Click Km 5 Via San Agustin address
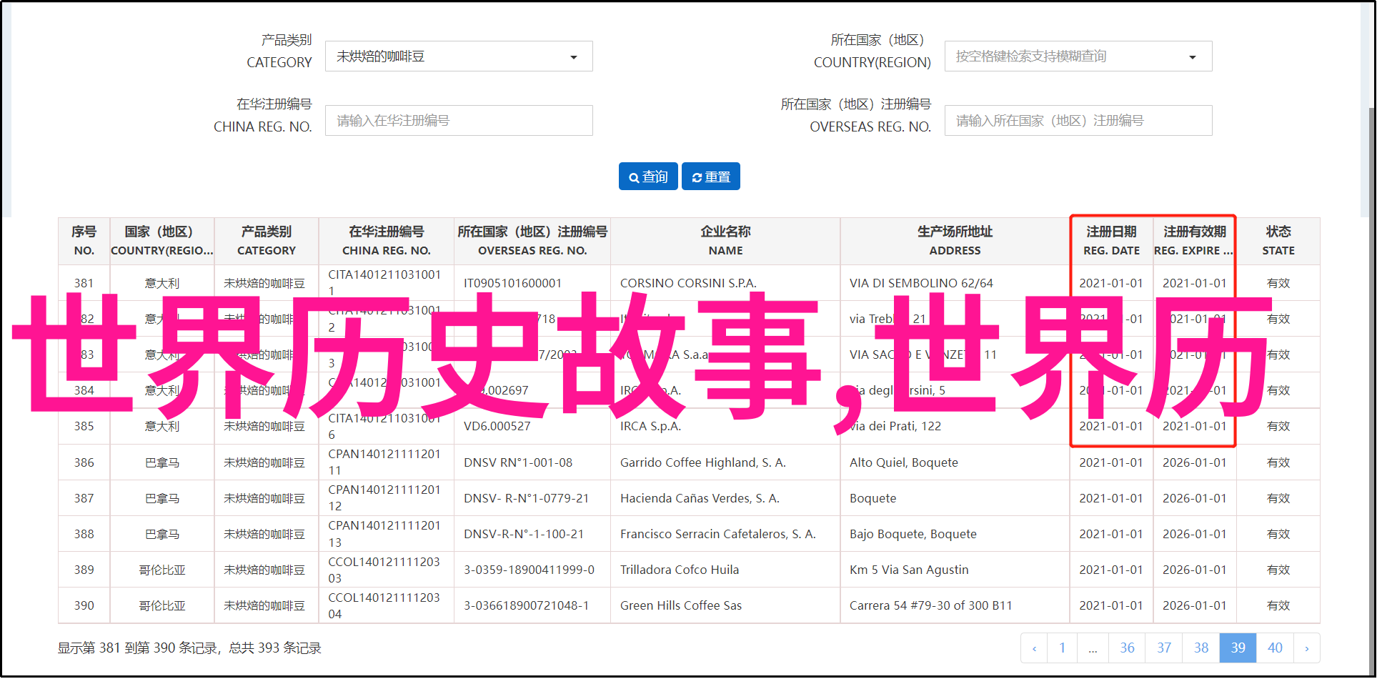The height and width of the screenshot is (679, 1377). 909,570
